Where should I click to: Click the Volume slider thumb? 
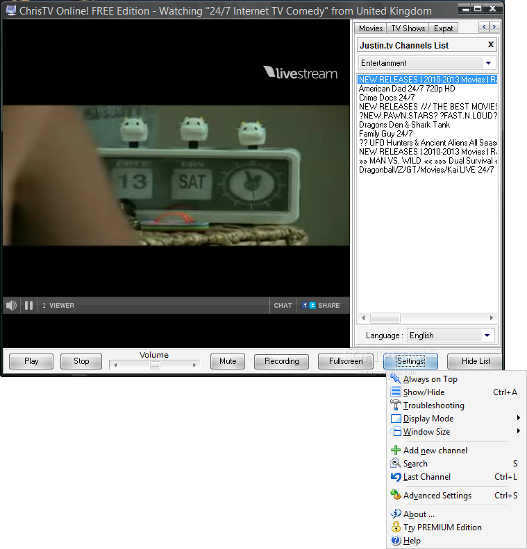155,365
